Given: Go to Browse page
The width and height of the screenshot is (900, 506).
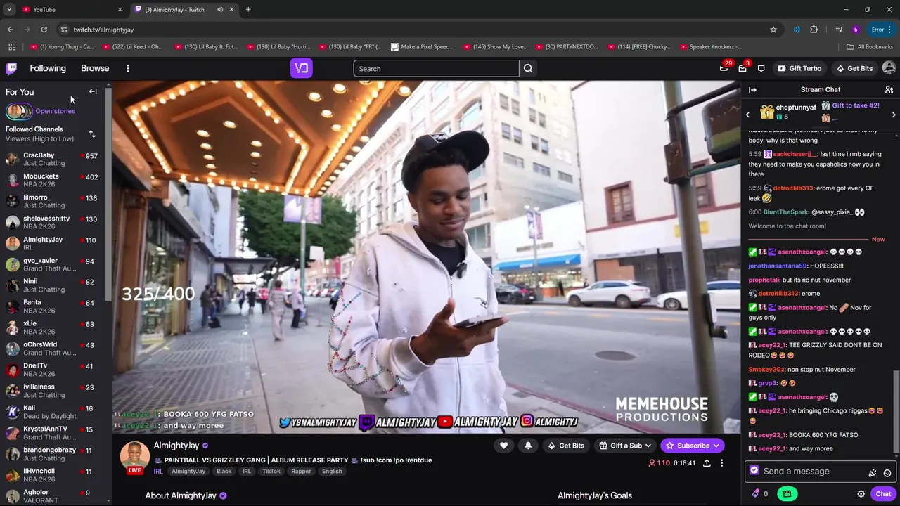Looking at the screenshot, I should (x=95, y=68).
